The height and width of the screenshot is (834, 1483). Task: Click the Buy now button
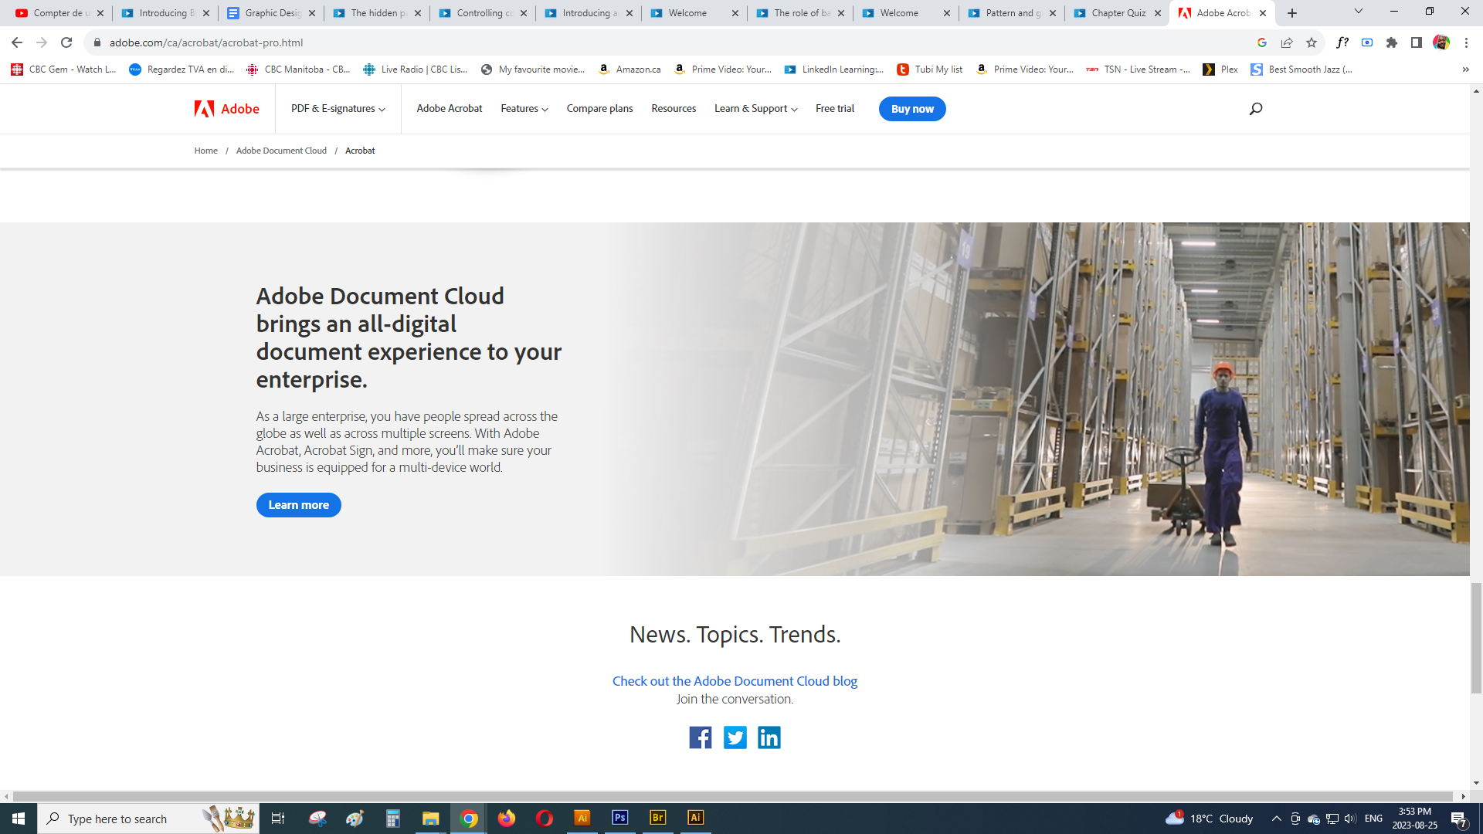[912, 109]
